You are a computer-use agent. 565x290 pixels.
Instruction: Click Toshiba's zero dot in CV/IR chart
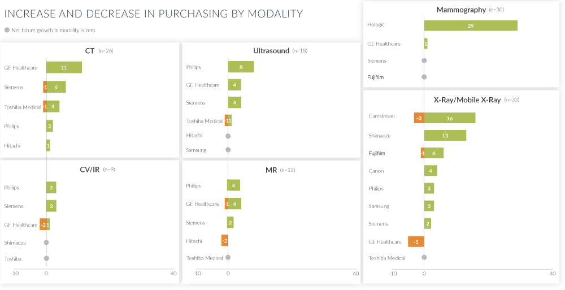[46, 258]
